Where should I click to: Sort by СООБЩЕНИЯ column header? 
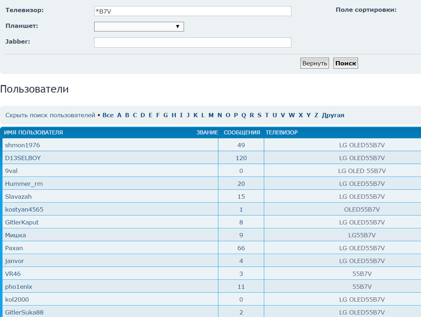click(x=242, y=133)
